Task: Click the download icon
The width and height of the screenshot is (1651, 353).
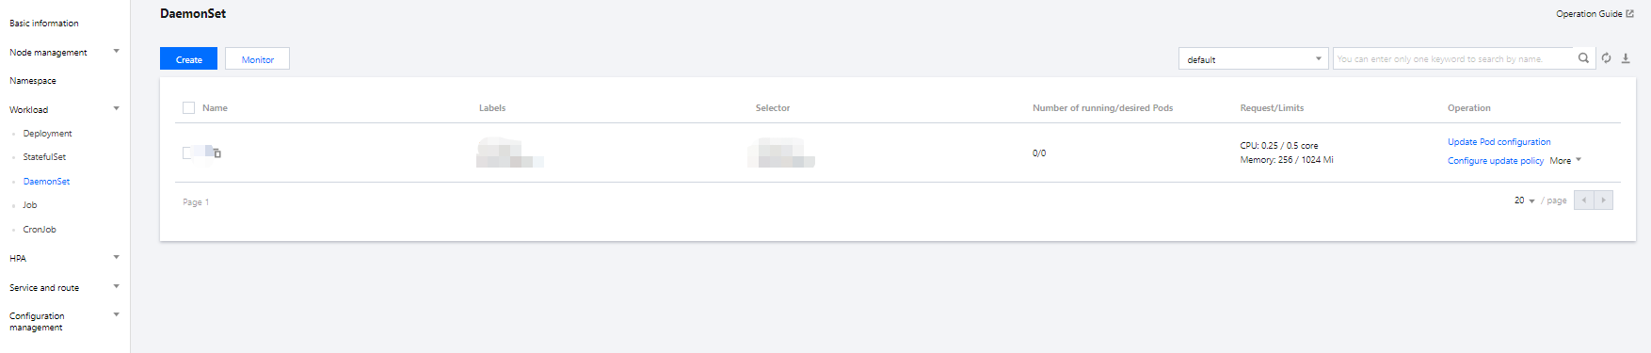Action: pos(1626,58)
